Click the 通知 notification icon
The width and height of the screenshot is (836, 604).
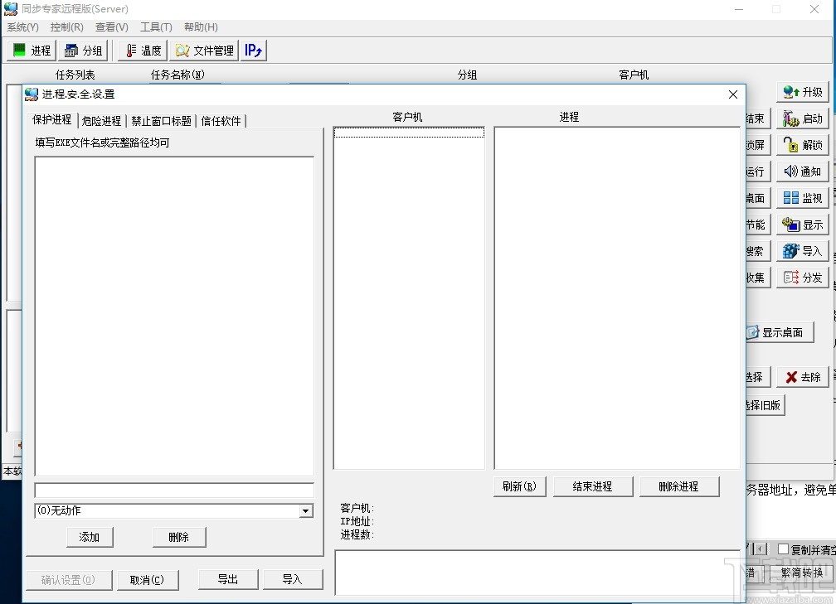click(x=801, y=171)
